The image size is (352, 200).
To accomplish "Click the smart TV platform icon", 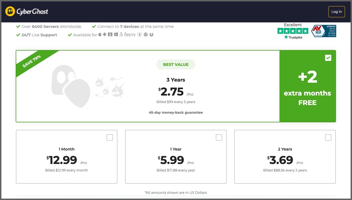I will point(139,35).
